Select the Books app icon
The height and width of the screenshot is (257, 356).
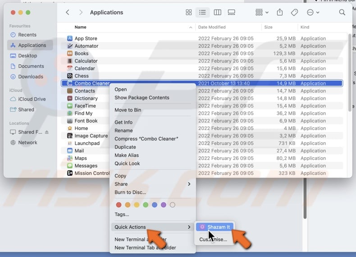pyautogui.click(x=70, y=53)
